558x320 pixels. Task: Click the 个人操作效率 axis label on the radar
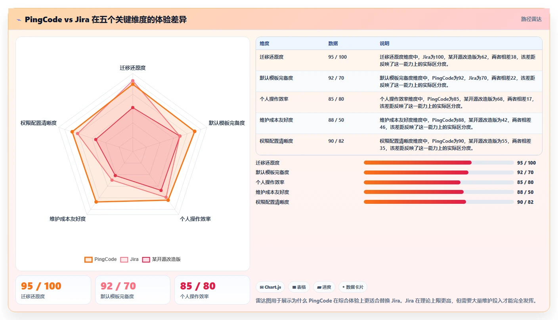pos(195,219)
